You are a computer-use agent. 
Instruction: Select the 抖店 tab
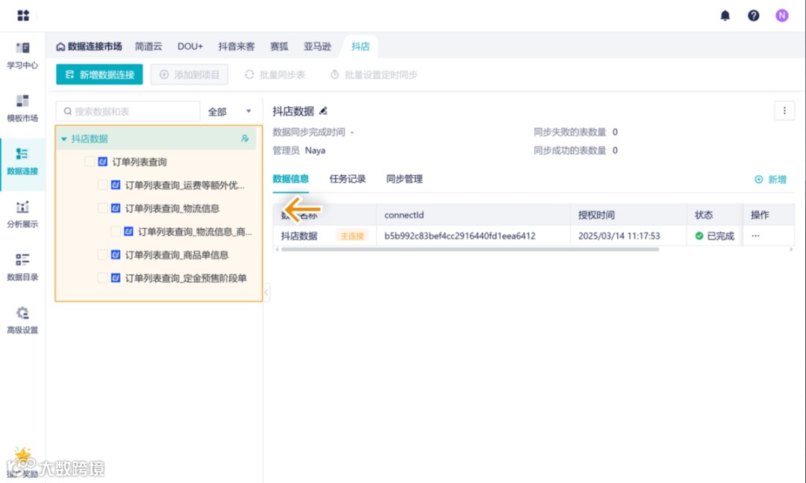[360, 46]
